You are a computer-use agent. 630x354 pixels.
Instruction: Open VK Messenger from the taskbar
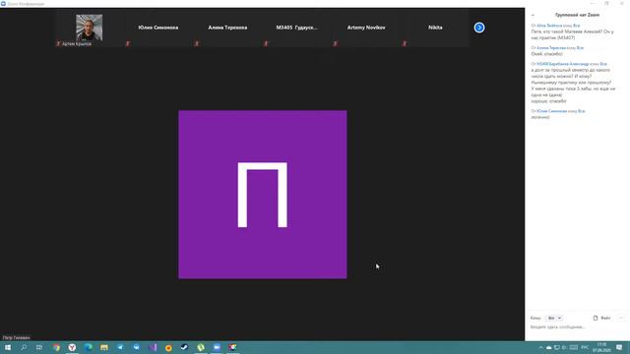(136, 347)
